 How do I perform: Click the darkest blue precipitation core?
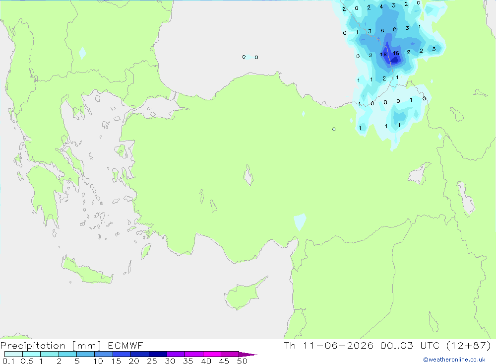pyautogui.click(x=395, y=60)
